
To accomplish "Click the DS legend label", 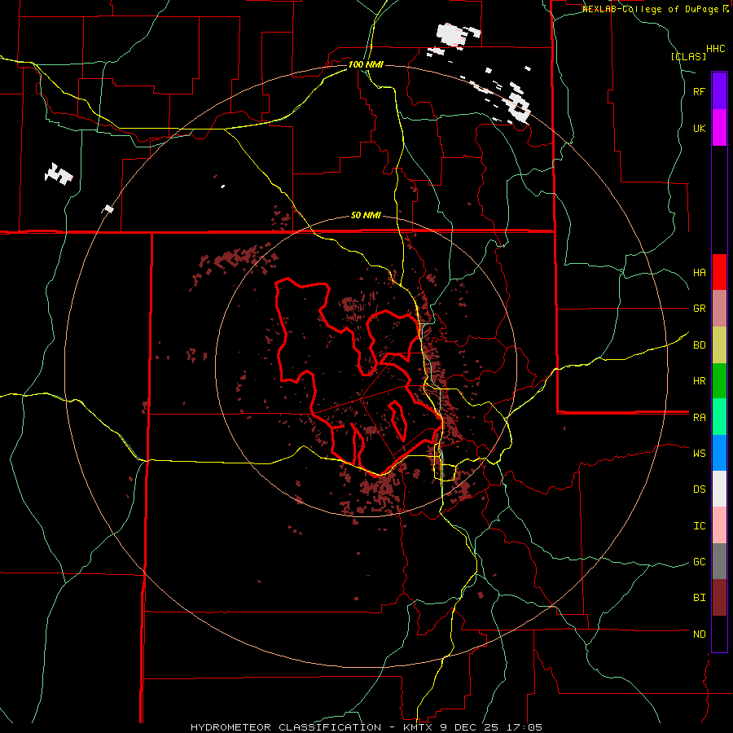I will pos(699,489).
